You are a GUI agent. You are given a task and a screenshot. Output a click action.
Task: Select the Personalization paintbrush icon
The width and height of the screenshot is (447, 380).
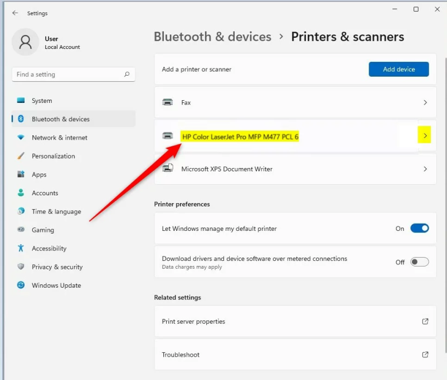pyautogui.click(x=20, y=156)
